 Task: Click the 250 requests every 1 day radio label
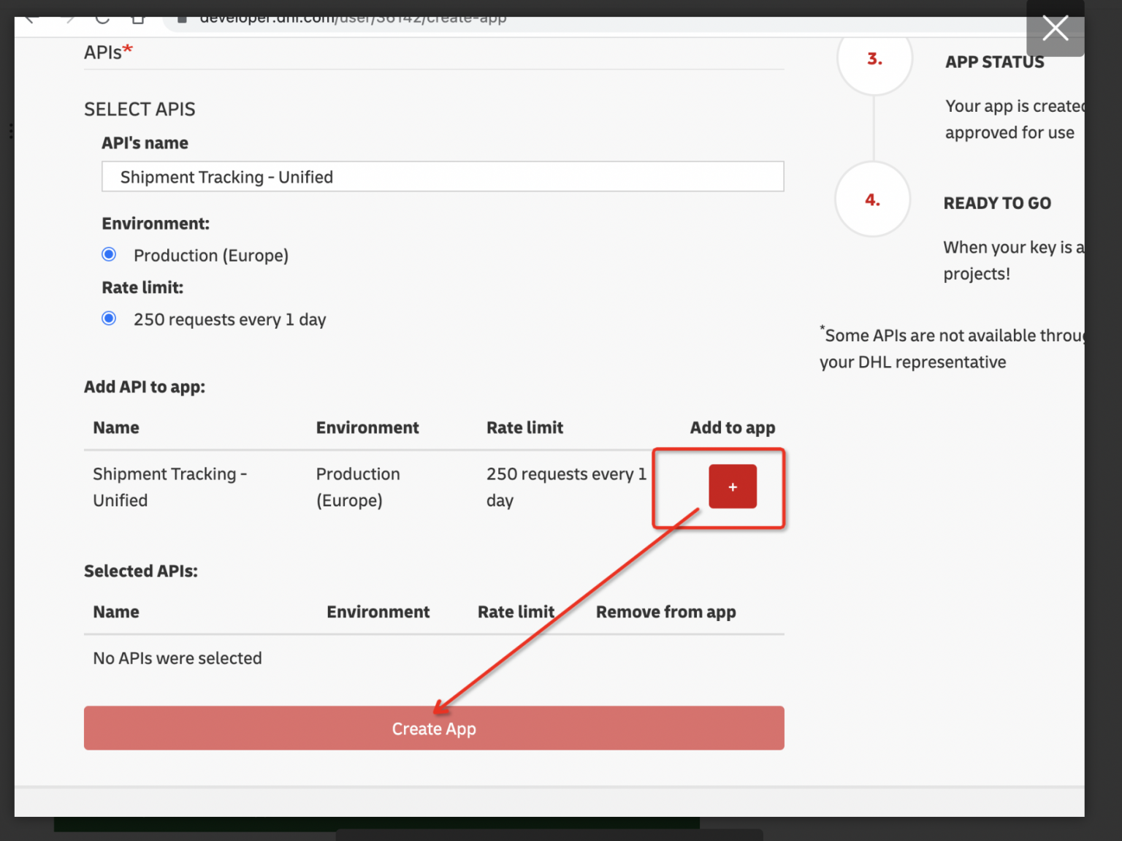pos(230,320)
